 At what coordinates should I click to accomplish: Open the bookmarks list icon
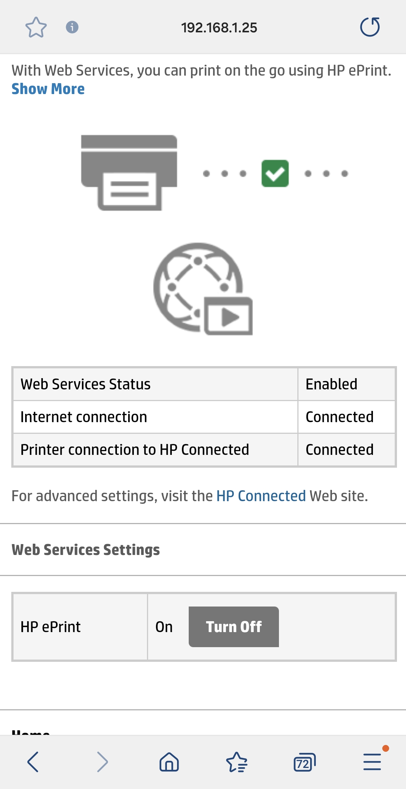click(236, 762)
